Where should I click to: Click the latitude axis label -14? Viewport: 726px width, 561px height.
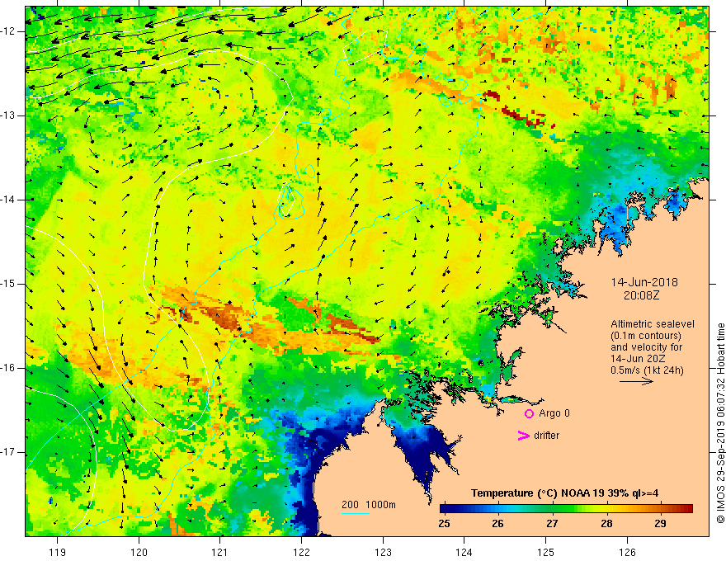click(8, 200)
